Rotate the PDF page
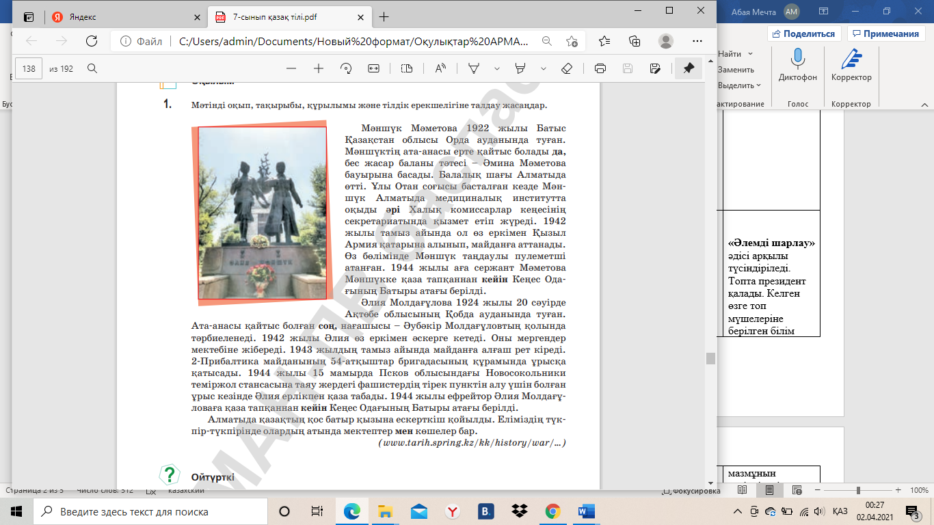The image size is (934, 525). pos(346,68)
